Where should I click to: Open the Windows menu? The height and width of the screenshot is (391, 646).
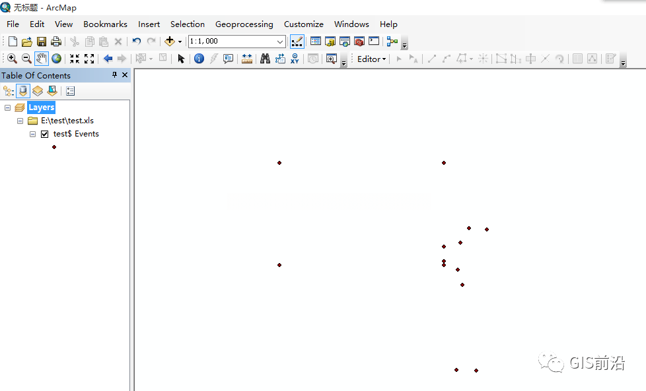(351, 24)
